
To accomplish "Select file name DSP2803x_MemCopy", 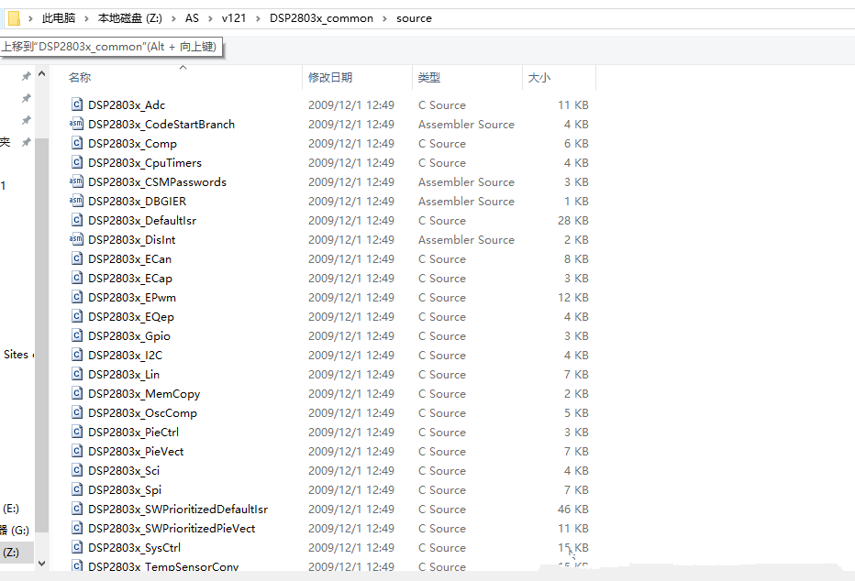I will click(144, 393).
